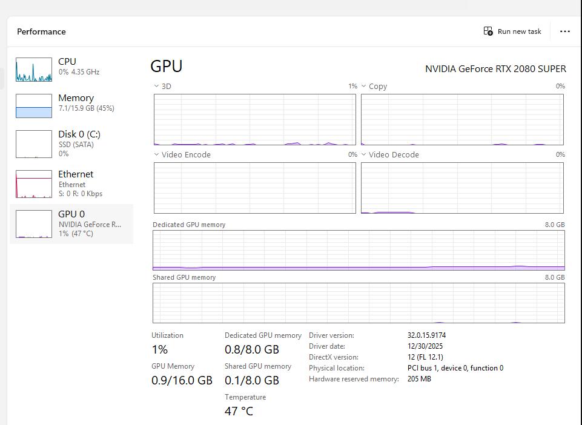This screenshot has height=425, width=582.
Task: Click the 3D engine utilization graph
Action: click(x=254, y=119)
